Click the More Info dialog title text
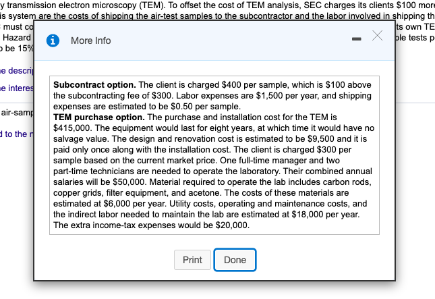The width and height of the screenshot is (435, 299). 91,40
